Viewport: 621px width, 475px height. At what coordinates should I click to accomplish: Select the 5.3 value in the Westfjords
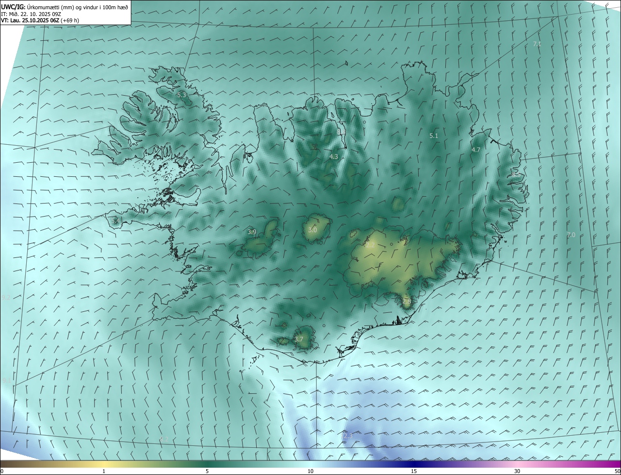tap(181, 95)
